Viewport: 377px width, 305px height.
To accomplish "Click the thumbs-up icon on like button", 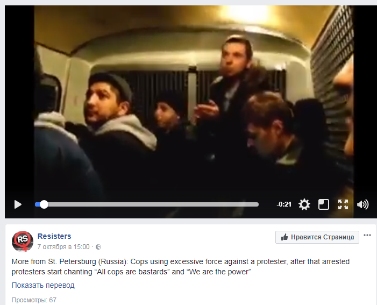I will coord(284,237).
